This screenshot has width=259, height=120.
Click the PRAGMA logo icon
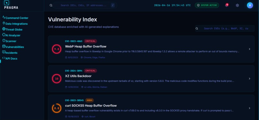[x=6, y=3]
